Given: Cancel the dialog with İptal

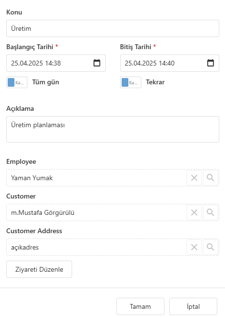Looking at the screenshot, I should tap(193, 306).
